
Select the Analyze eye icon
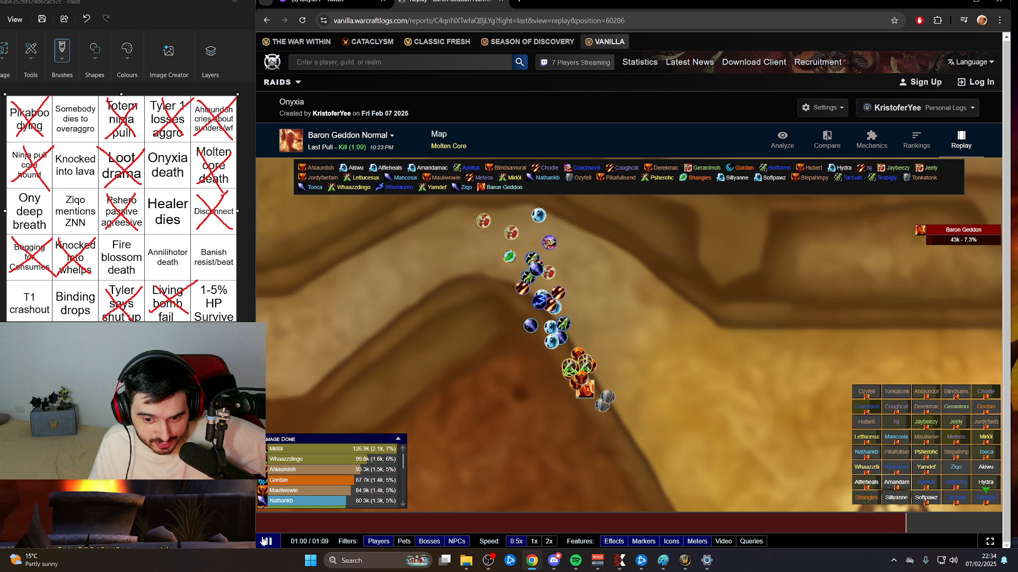[782, 139]
